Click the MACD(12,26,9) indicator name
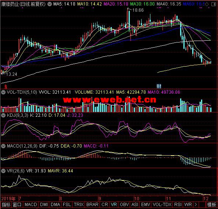 pyautogui.click(x=22, y=146)
